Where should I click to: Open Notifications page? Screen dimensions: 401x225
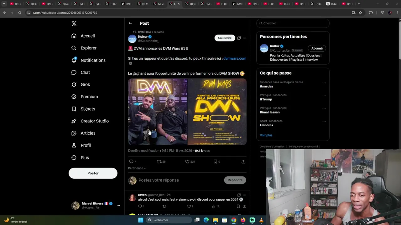(88, 60)
